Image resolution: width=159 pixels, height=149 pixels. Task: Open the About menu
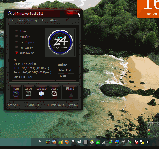coord(54,20)
